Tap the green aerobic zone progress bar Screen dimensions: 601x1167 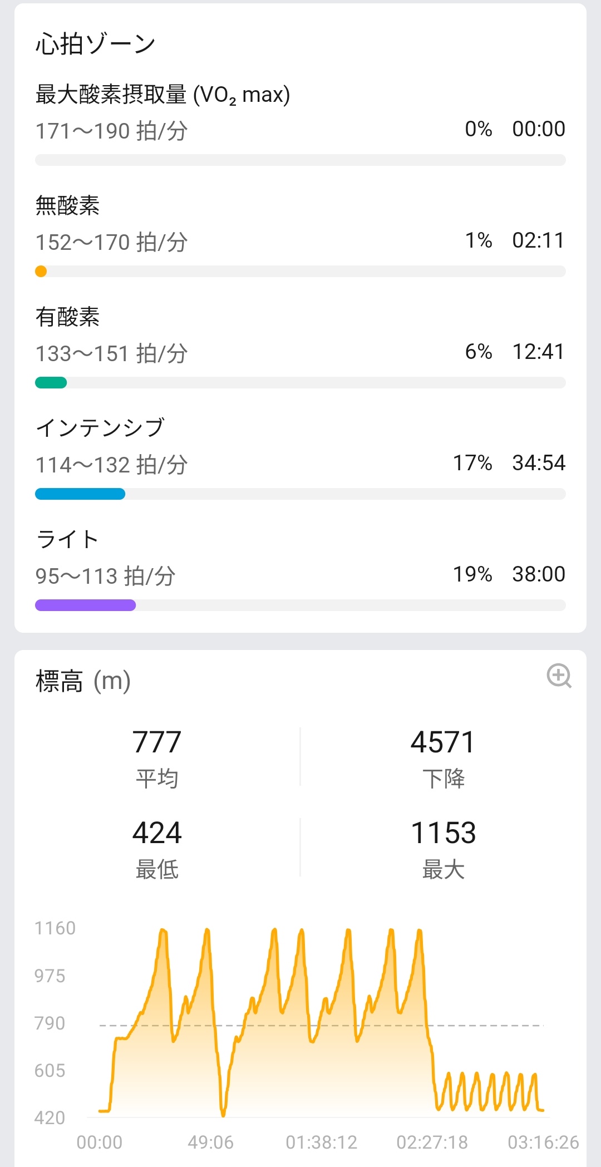point(51,383)
